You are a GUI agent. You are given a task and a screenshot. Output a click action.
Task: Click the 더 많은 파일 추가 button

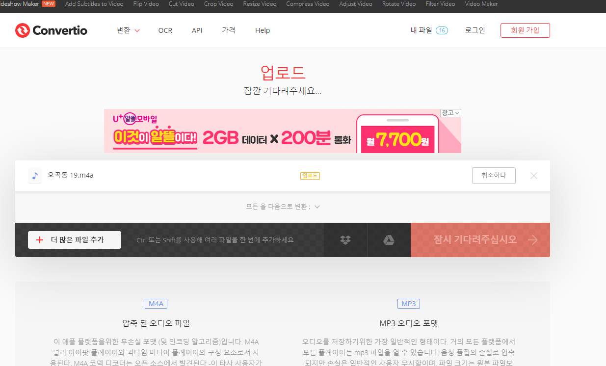coord(75,240)
